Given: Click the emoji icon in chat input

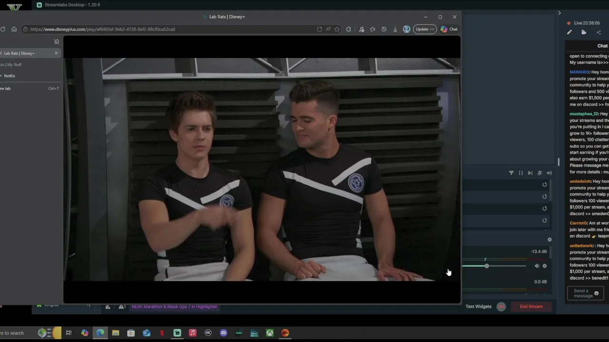Looking at the screenshot, I should click(x=597, y=294).
